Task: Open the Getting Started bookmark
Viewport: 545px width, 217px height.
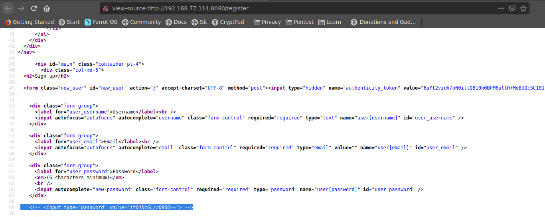Action: tap(30, 22)
